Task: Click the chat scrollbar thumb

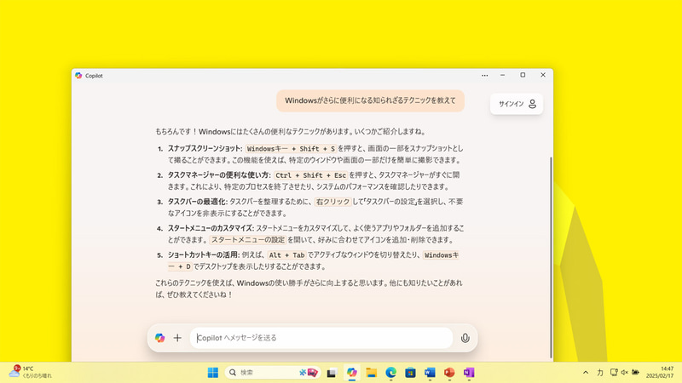Action: pyautogui.click(x=551, y=257)
